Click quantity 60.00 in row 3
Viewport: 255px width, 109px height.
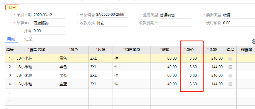click(x=165, y=75)
